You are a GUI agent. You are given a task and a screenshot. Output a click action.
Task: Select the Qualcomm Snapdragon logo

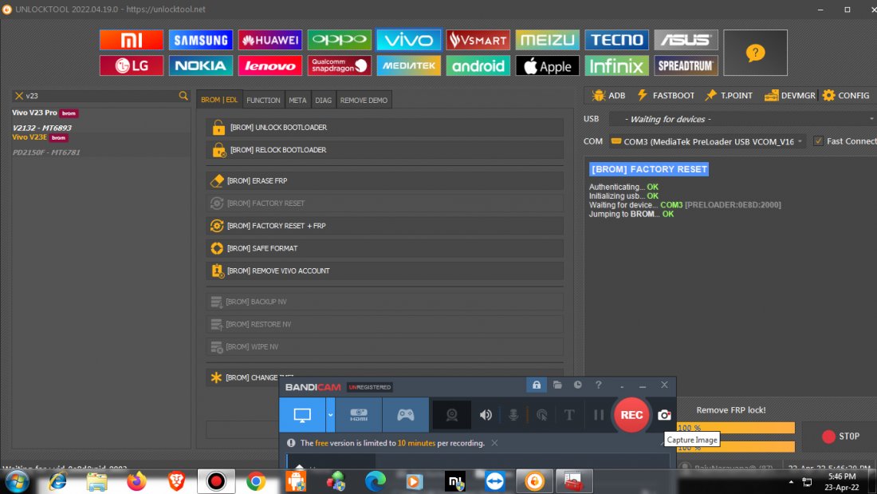click(x=340, y=65)
